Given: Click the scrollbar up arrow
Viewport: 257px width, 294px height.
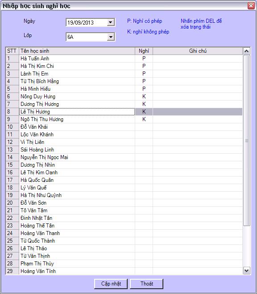Looking at the screenshot, I should pos(247,51).
